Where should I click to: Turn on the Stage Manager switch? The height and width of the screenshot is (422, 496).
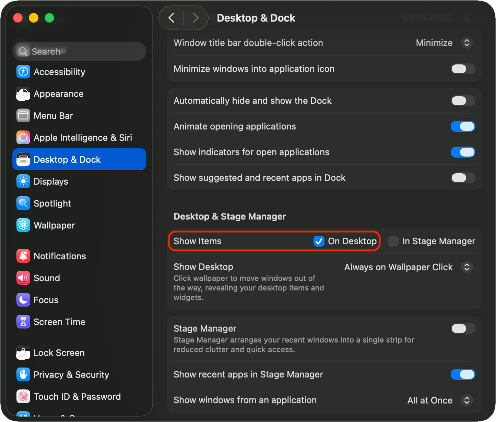point(463,328)
